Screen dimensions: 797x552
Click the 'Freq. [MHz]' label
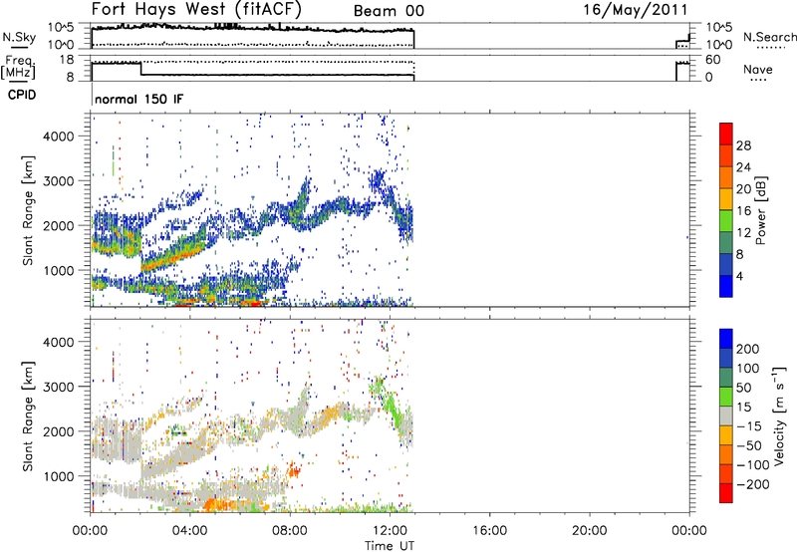tap(18, 68)
